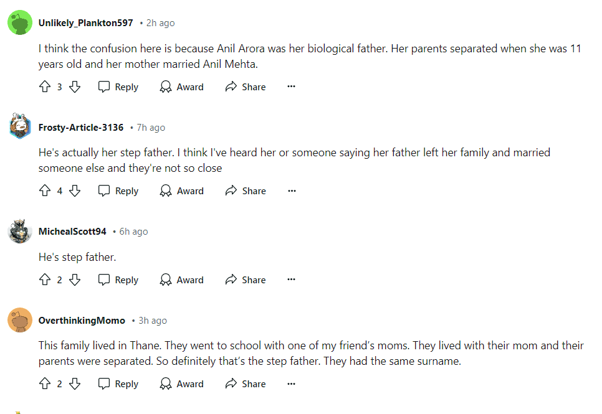Image resolution: width=602 pixels, height=414 pixels.
Task: Share Unlikely_Plankton597's comment
Action: pos(246,87)
